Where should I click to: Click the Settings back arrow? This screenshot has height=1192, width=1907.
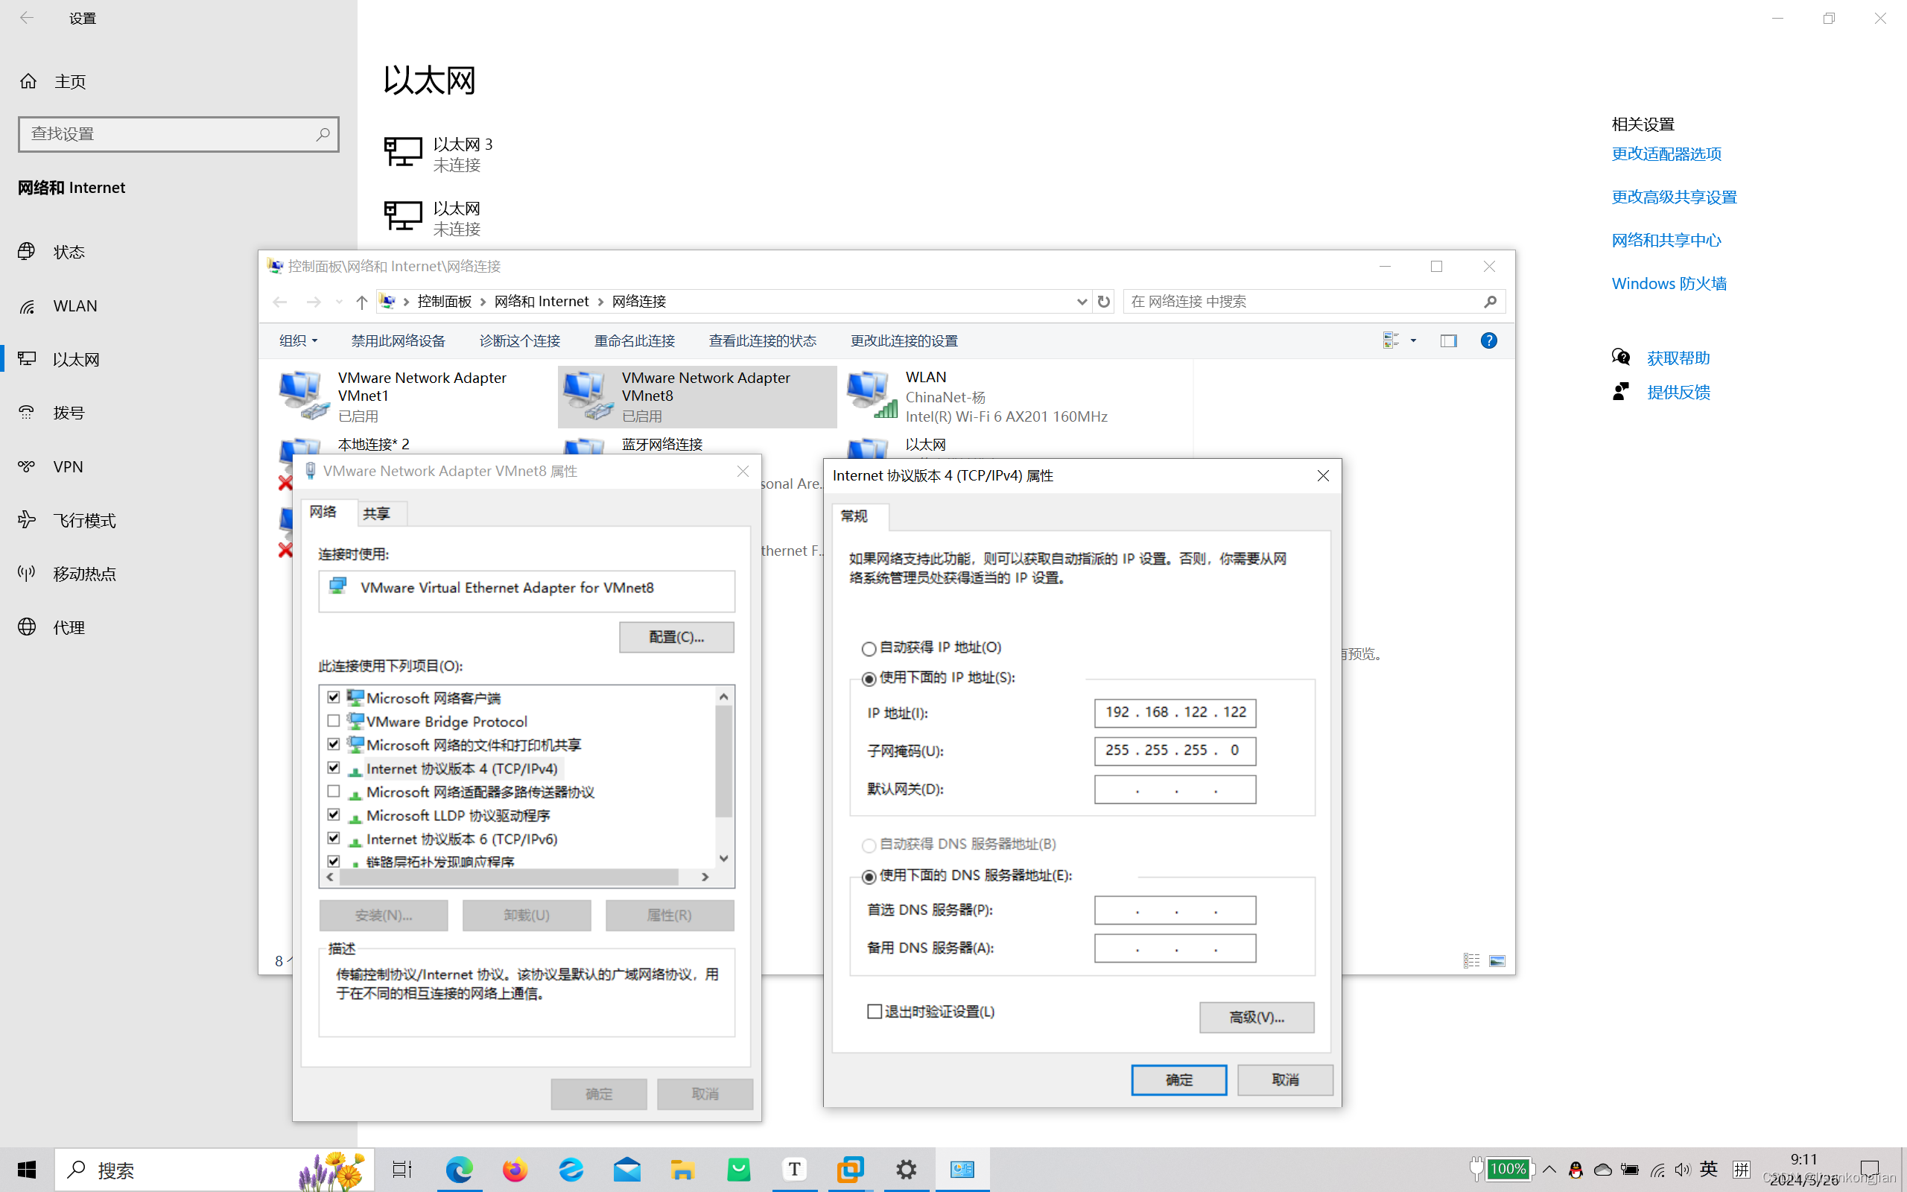tap(27, 17)
